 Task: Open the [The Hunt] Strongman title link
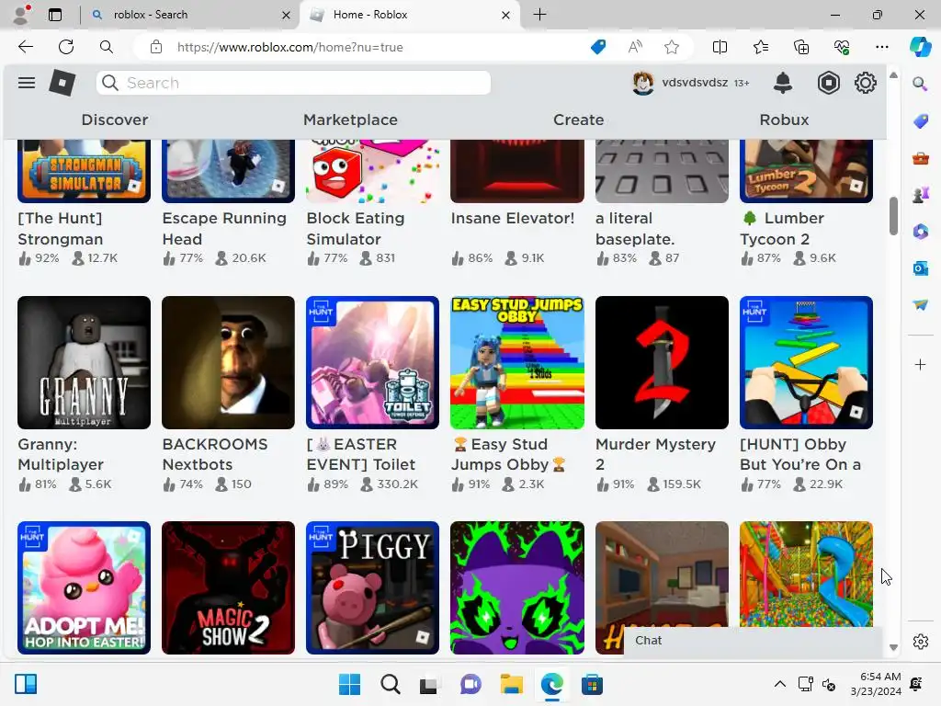click(x=60, y=229)
